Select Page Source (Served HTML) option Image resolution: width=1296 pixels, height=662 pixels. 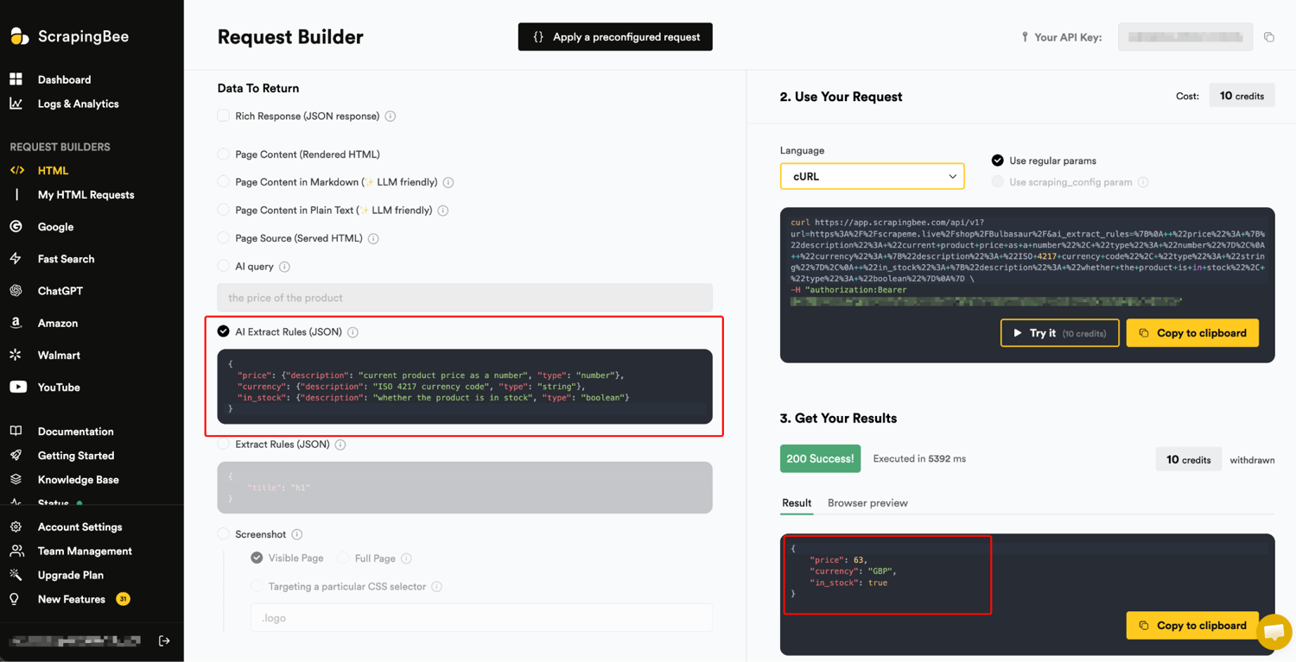tap(224, 238)
